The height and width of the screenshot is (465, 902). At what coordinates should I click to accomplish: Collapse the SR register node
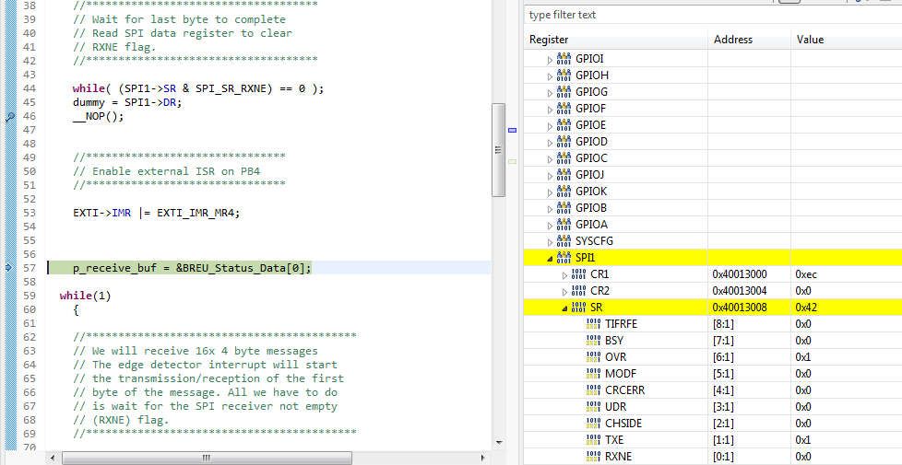tap(564, 308)
